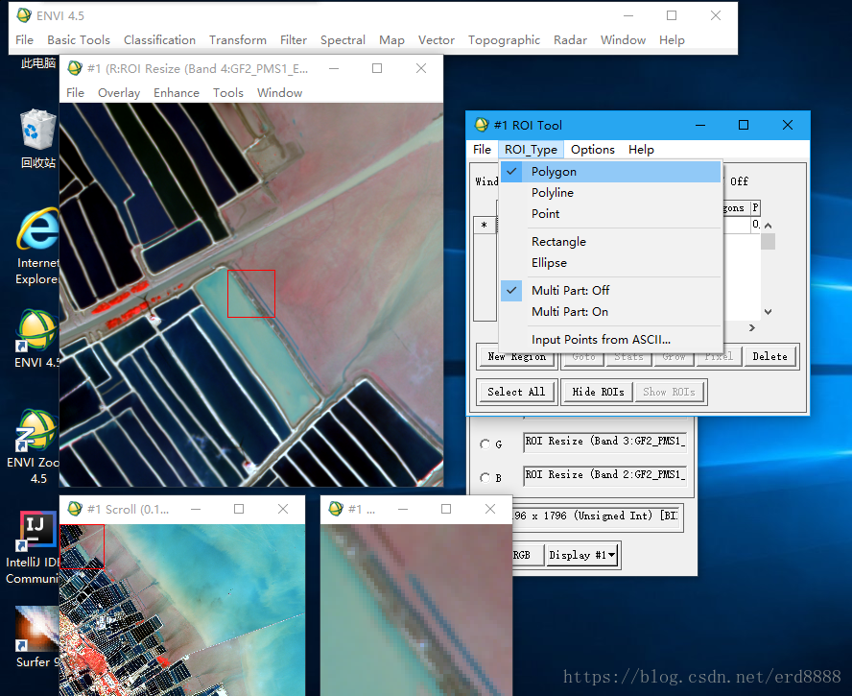Image resolution: width=852 pixels, height=696 pixels.
Task: Click the ROI Tool window logo icon
Action: (x=482, y=125)
